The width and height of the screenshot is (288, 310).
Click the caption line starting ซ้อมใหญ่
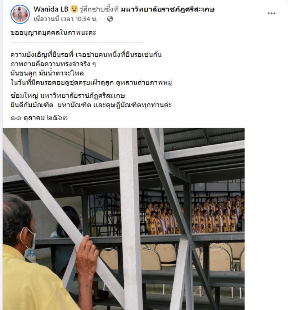coord(68,96)
